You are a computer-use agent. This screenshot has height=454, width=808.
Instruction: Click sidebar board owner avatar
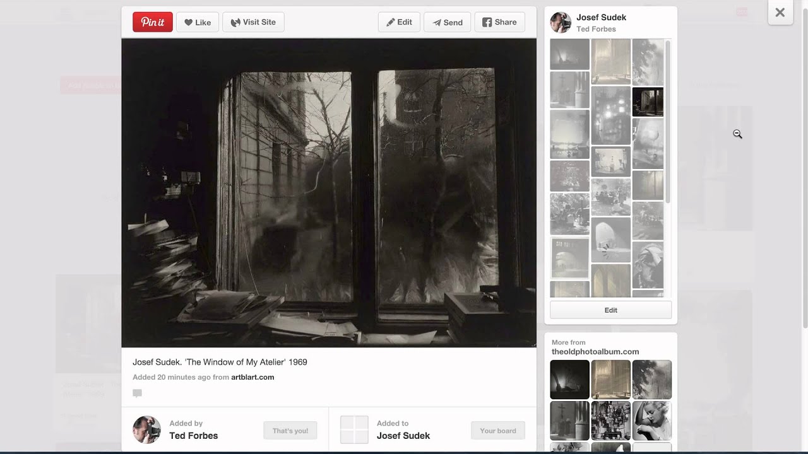pyautogui.click(x=561, y=23)
